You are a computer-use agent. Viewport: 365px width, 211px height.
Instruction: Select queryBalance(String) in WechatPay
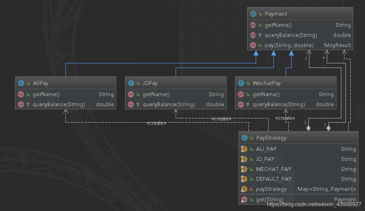pyautogui.click(x=279, y=104)
